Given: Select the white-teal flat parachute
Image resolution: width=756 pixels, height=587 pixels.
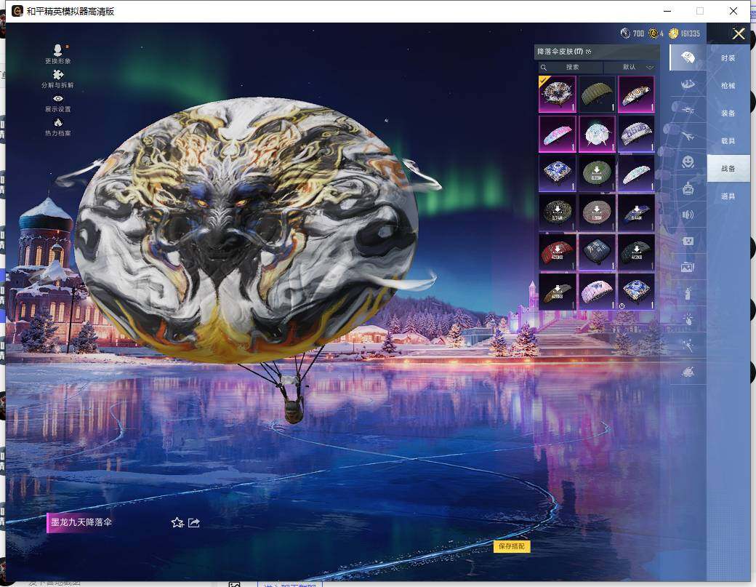Looking at the screenshot, I should [x=637, y=173].
